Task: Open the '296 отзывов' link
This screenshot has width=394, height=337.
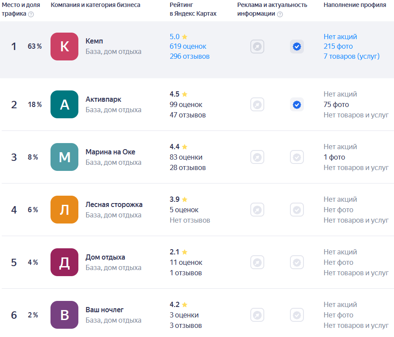Action: [190, 56]
